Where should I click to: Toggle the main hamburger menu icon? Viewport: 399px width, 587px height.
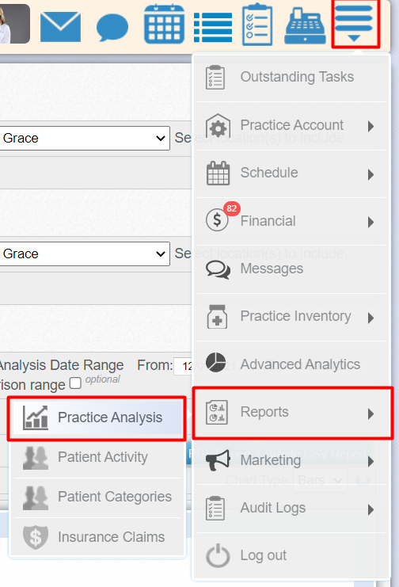tap(354, 23)
